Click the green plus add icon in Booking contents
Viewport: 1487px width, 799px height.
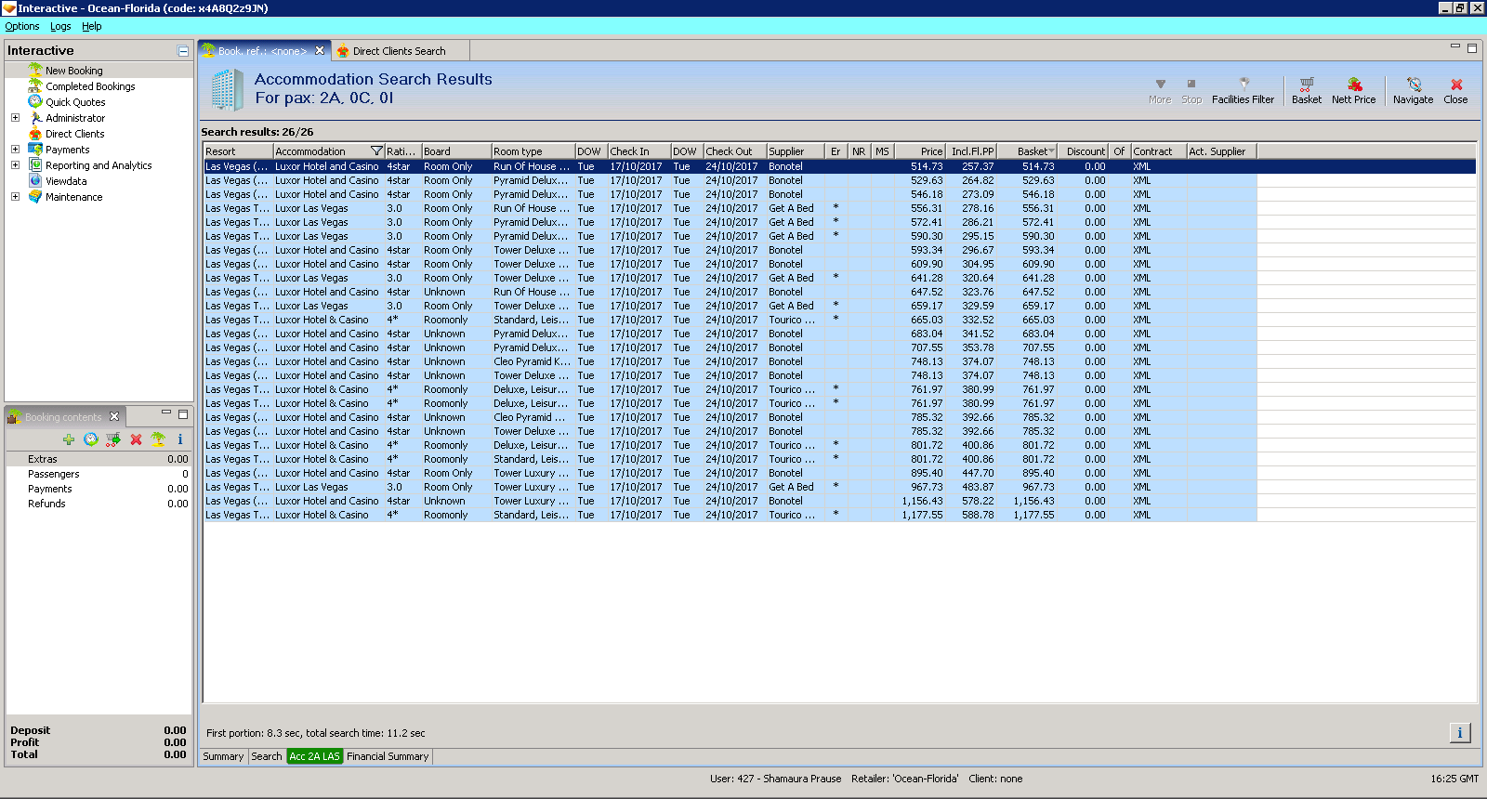pyautogui.click(x=69, y=439)
